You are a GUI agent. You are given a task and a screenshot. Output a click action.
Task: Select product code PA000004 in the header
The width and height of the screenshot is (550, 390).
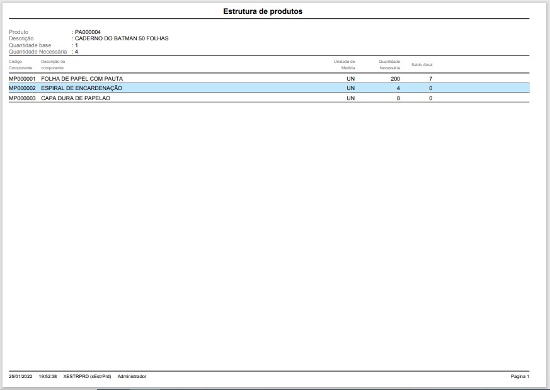pyautogui.click(x=88, y=32)
